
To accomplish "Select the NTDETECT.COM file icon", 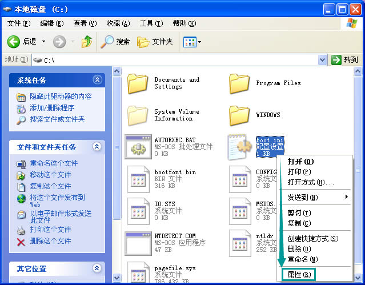I will click(138, 243).
